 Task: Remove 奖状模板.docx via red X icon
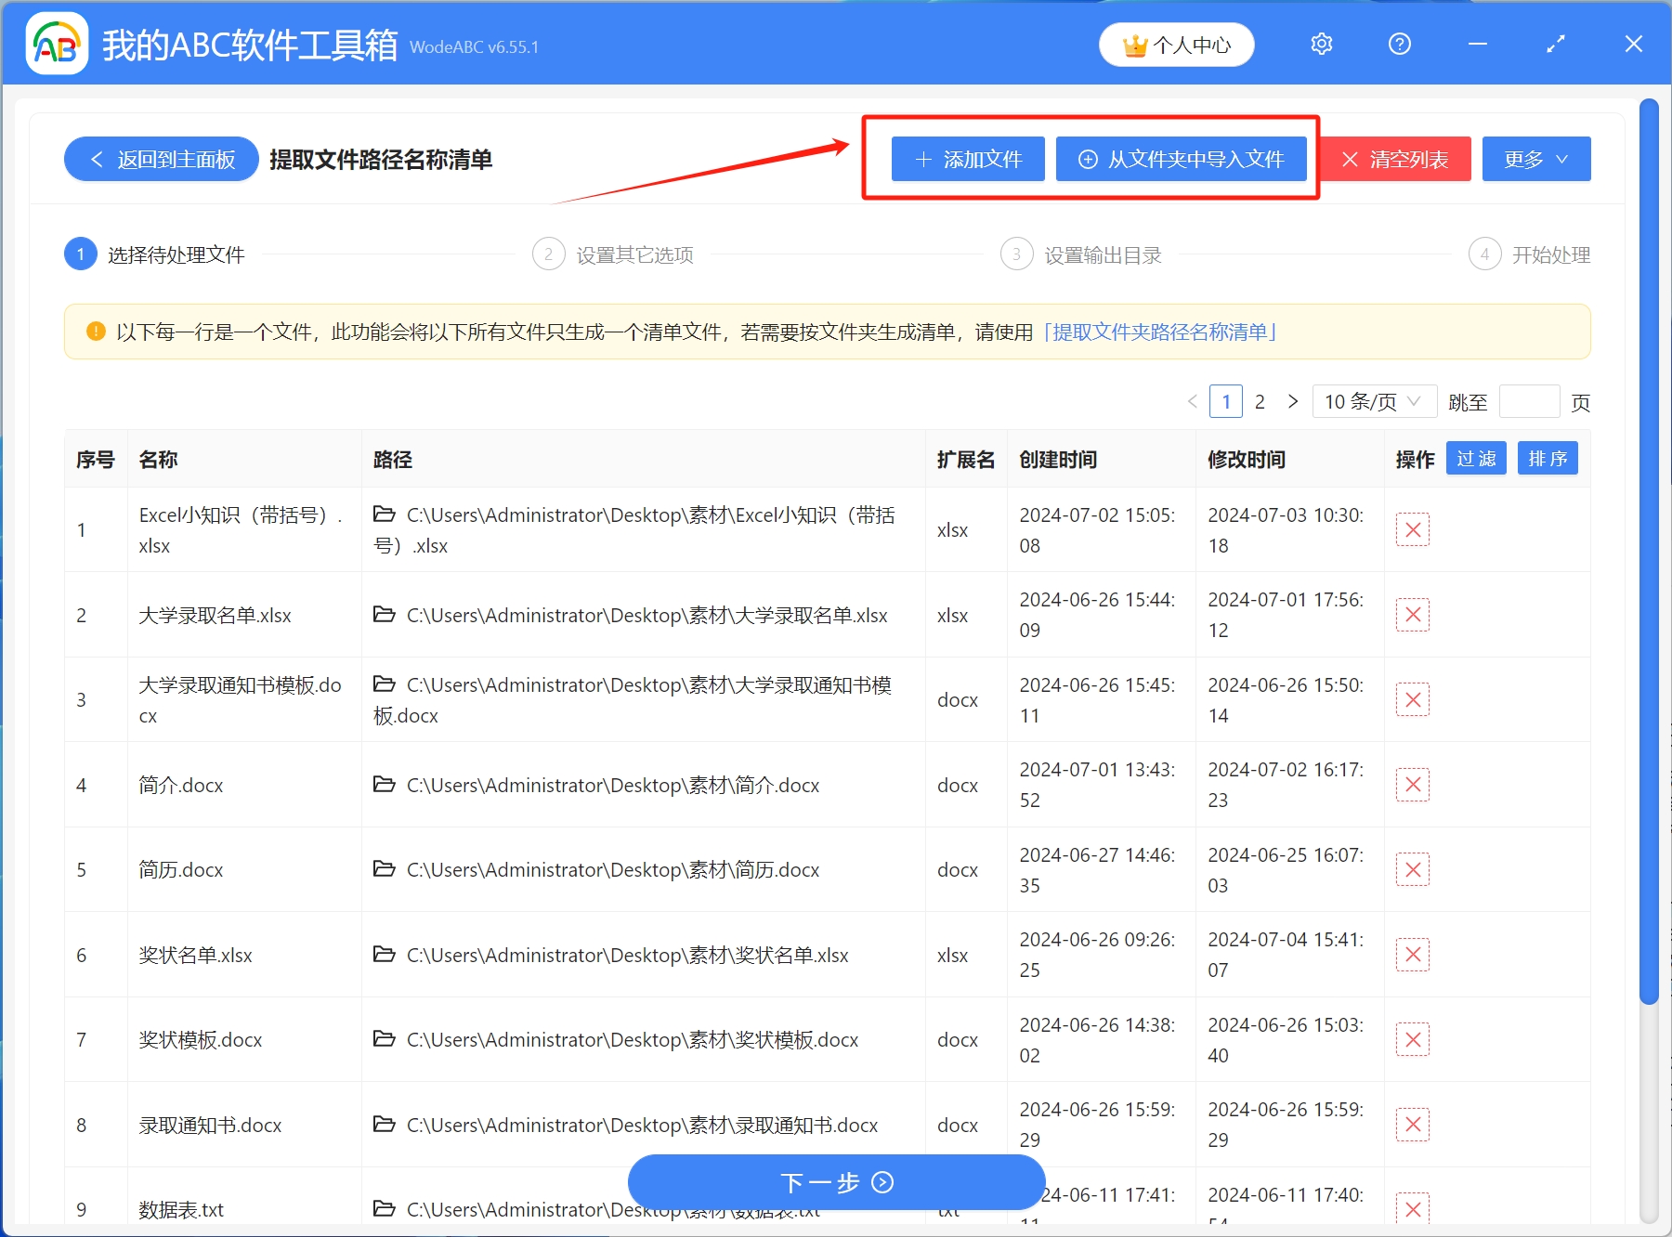tap(1412, 1039)
